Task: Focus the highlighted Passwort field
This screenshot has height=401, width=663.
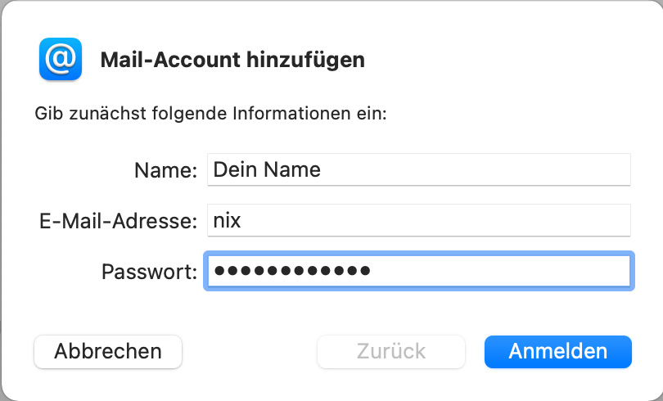Action: click(418, 271)
